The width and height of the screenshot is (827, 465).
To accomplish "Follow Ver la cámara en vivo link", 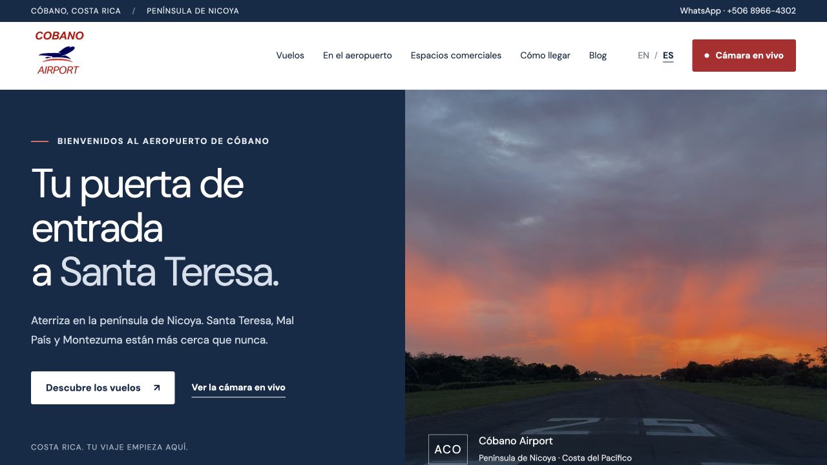I will (x=238, y=387).
